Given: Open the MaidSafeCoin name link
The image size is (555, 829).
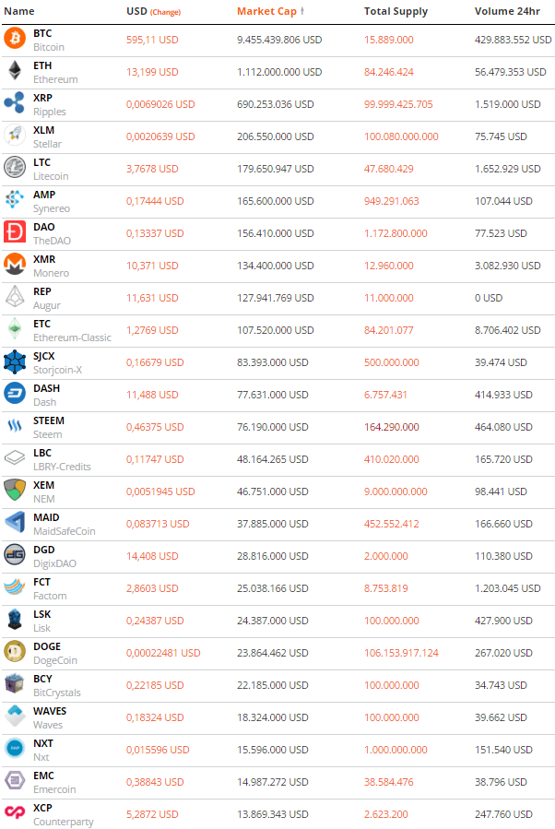Looking at the screenshot, I should (x=64, y=531).
